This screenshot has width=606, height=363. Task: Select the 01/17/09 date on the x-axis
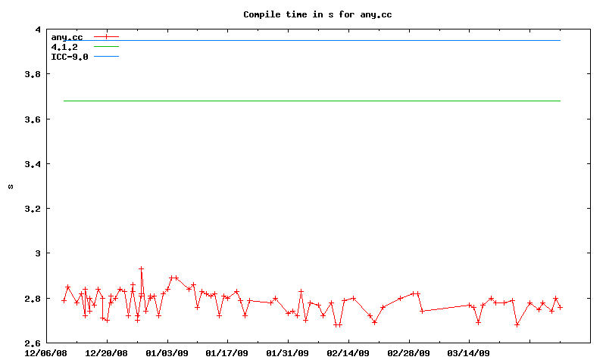(x=227, y=352)
